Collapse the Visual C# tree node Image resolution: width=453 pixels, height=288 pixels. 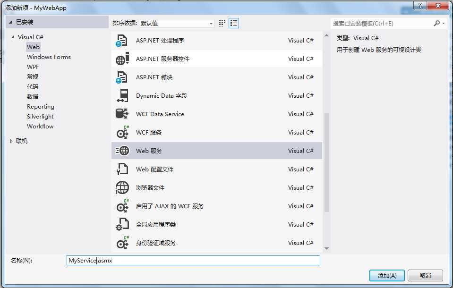tap(13, 37)
